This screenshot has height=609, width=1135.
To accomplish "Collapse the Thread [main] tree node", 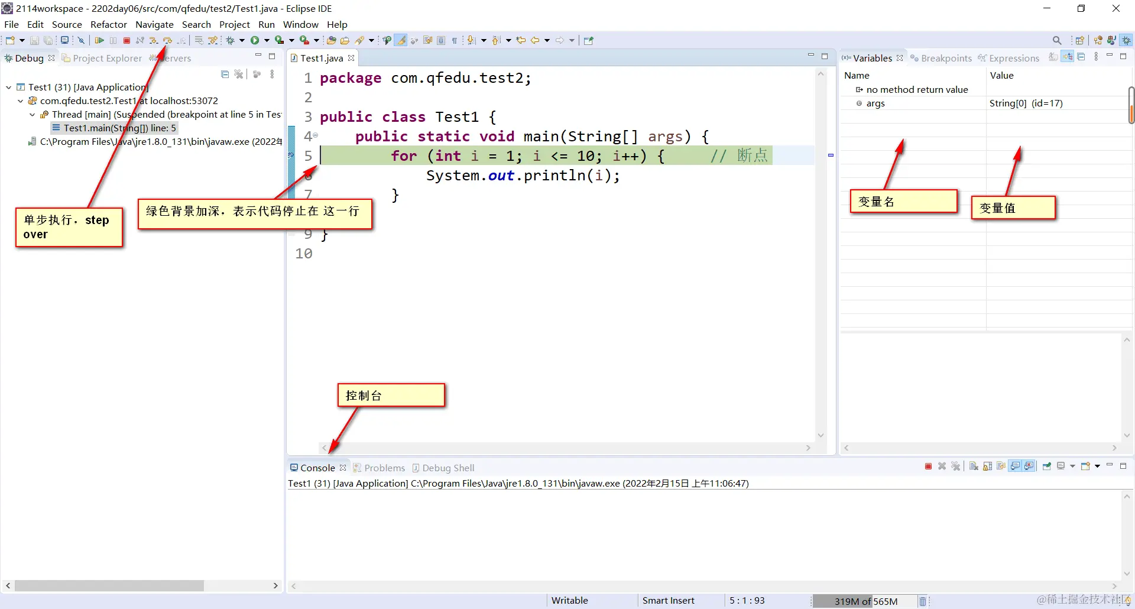I will [33, 115].
